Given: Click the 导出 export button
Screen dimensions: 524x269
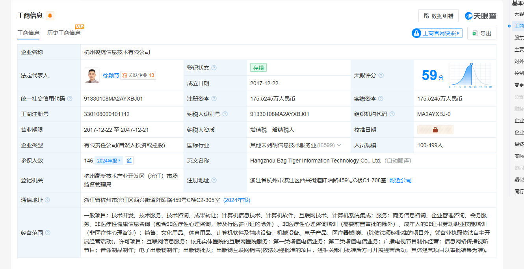Looking at the screenshot, I should 481,33.
